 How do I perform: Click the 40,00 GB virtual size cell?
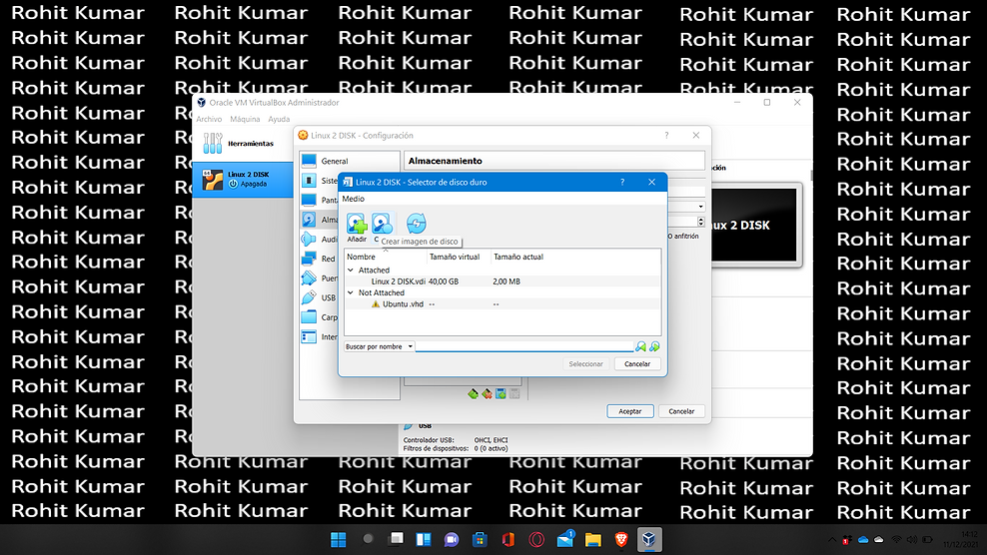[444, 281]
